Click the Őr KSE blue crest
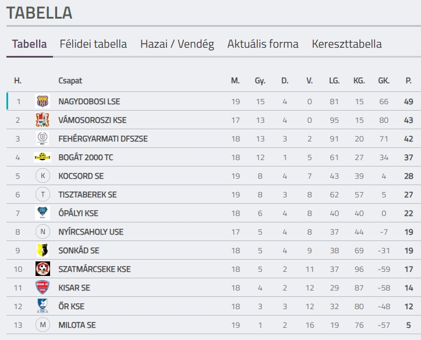The image size is (421, 340). 43,306
